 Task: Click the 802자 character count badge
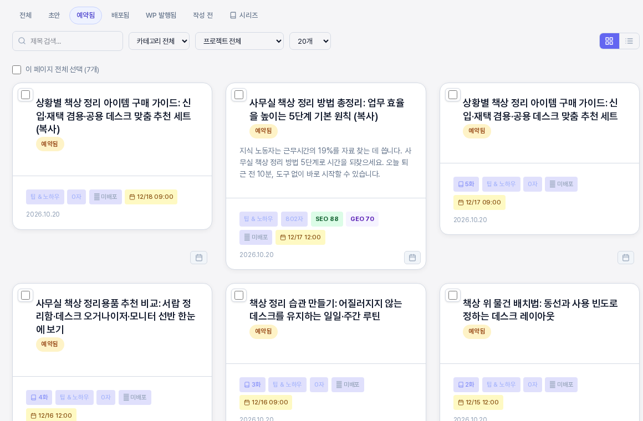point(294,219)
